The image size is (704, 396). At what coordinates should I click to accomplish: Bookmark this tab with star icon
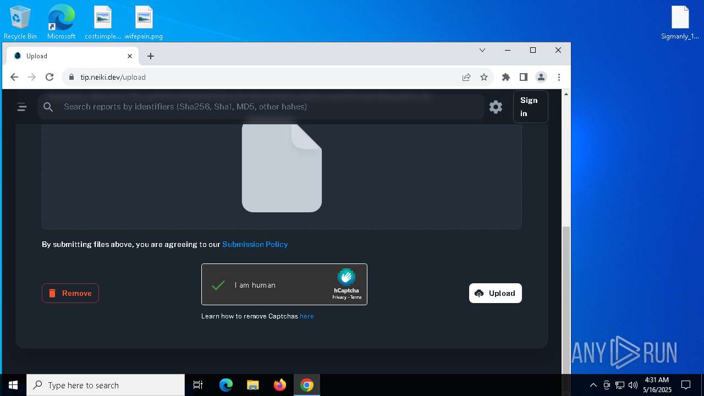click(484, 77)
